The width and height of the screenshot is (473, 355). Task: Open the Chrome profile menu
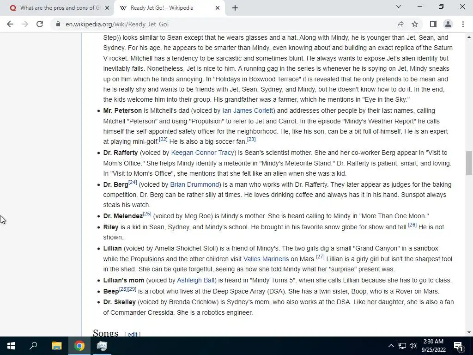(448, 24)
